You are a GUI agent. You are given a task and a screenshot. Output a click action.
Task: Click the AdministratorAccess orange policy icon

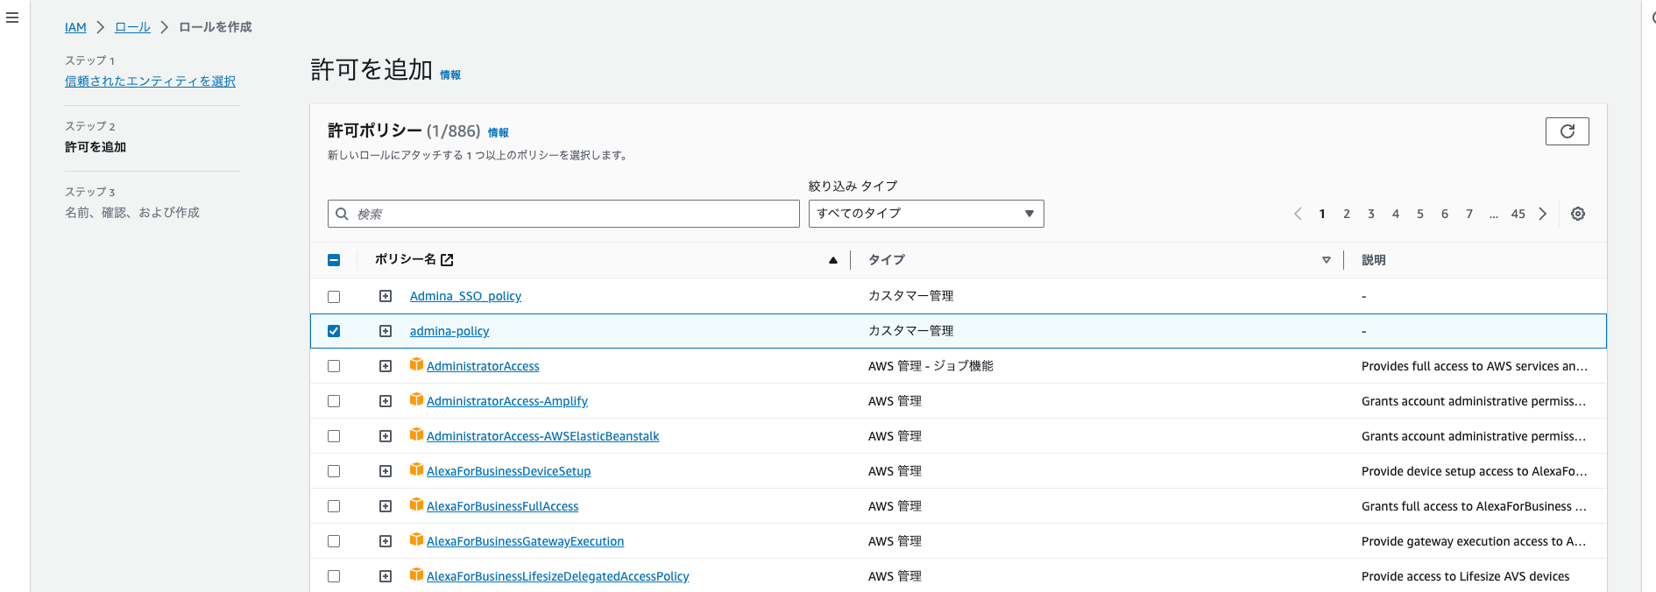pyautogui.click(x=416, y=364)
